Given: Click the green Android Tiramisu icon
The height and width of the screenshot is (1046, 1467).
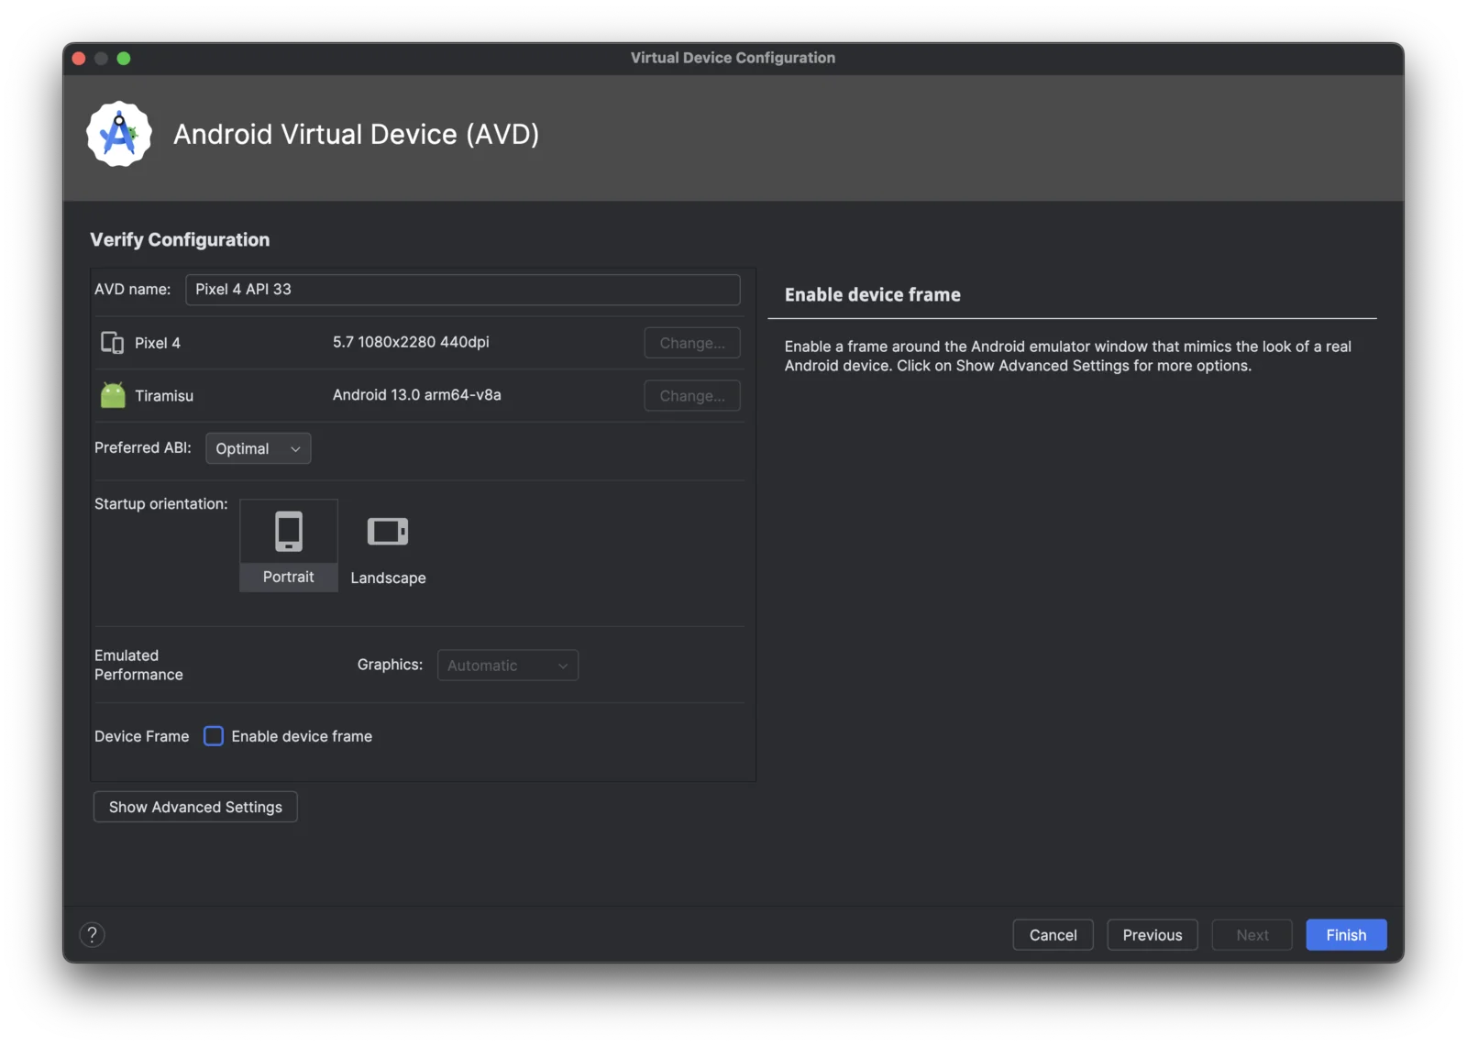Looking at the screenshot, I should click(x=113, y=395).
